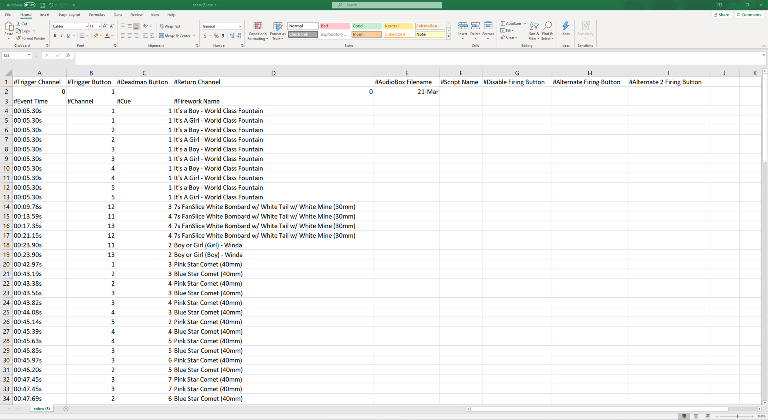
Task: Open Conditional Formatting menu
Action: point(258,31)
